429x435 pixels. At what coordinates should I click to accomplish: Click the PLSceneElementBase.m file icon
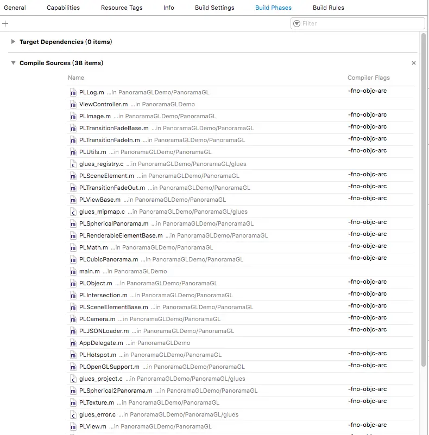73,308
